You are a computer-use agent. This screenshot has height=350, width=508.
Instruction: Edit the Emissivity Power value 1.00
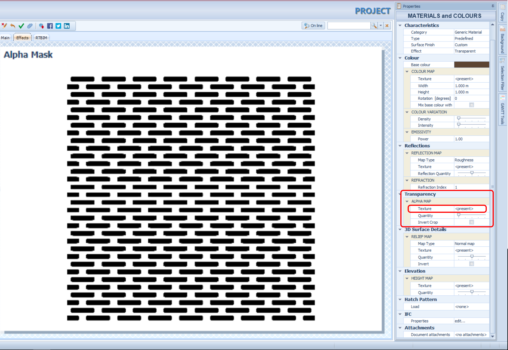(x=472, y=139)
